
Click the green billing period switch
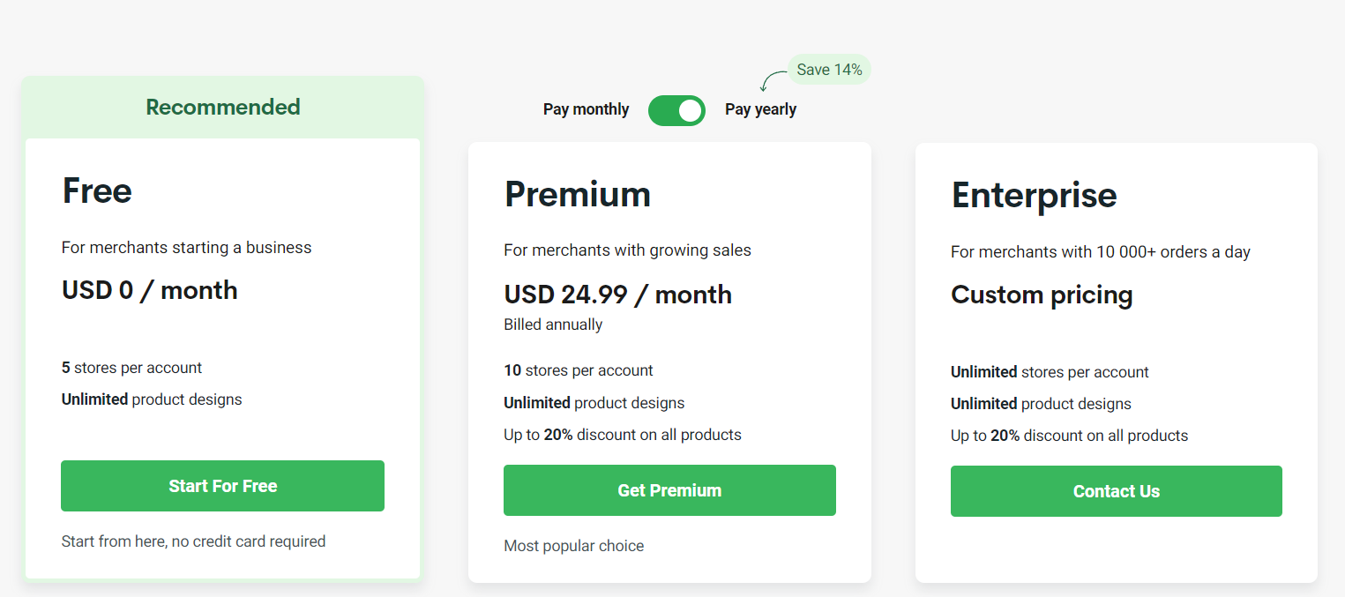676,109
